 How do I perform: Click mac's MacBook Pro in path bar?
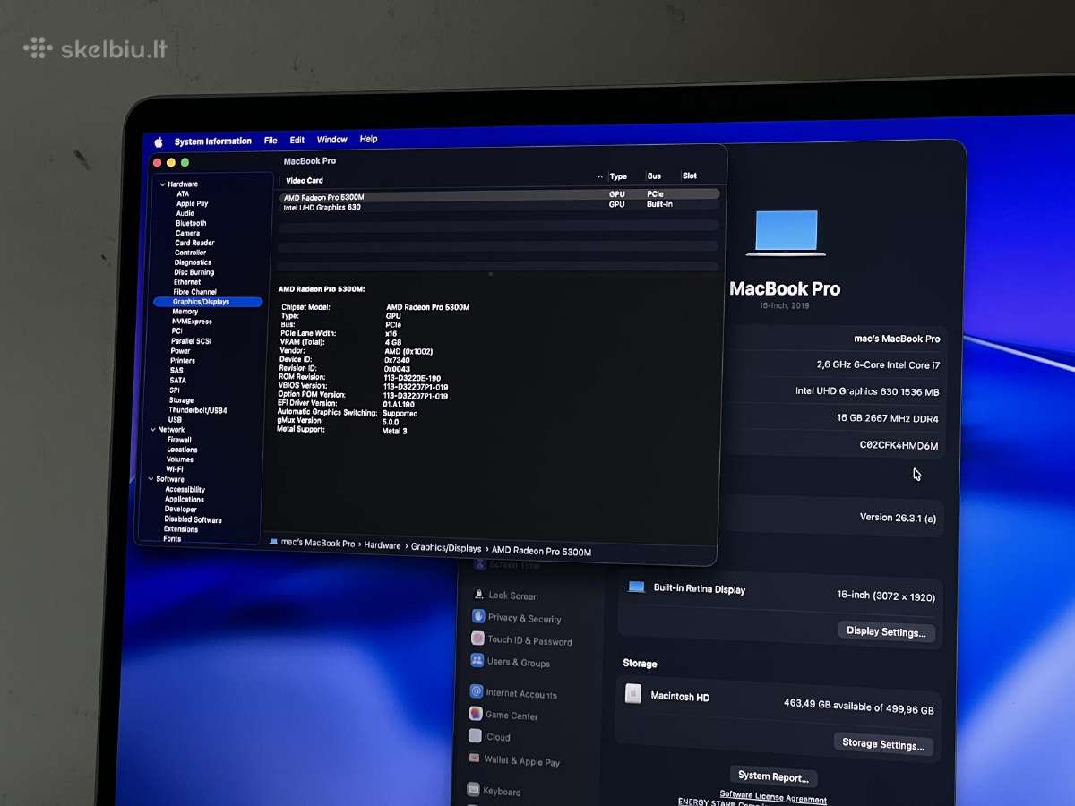point(318,544)
